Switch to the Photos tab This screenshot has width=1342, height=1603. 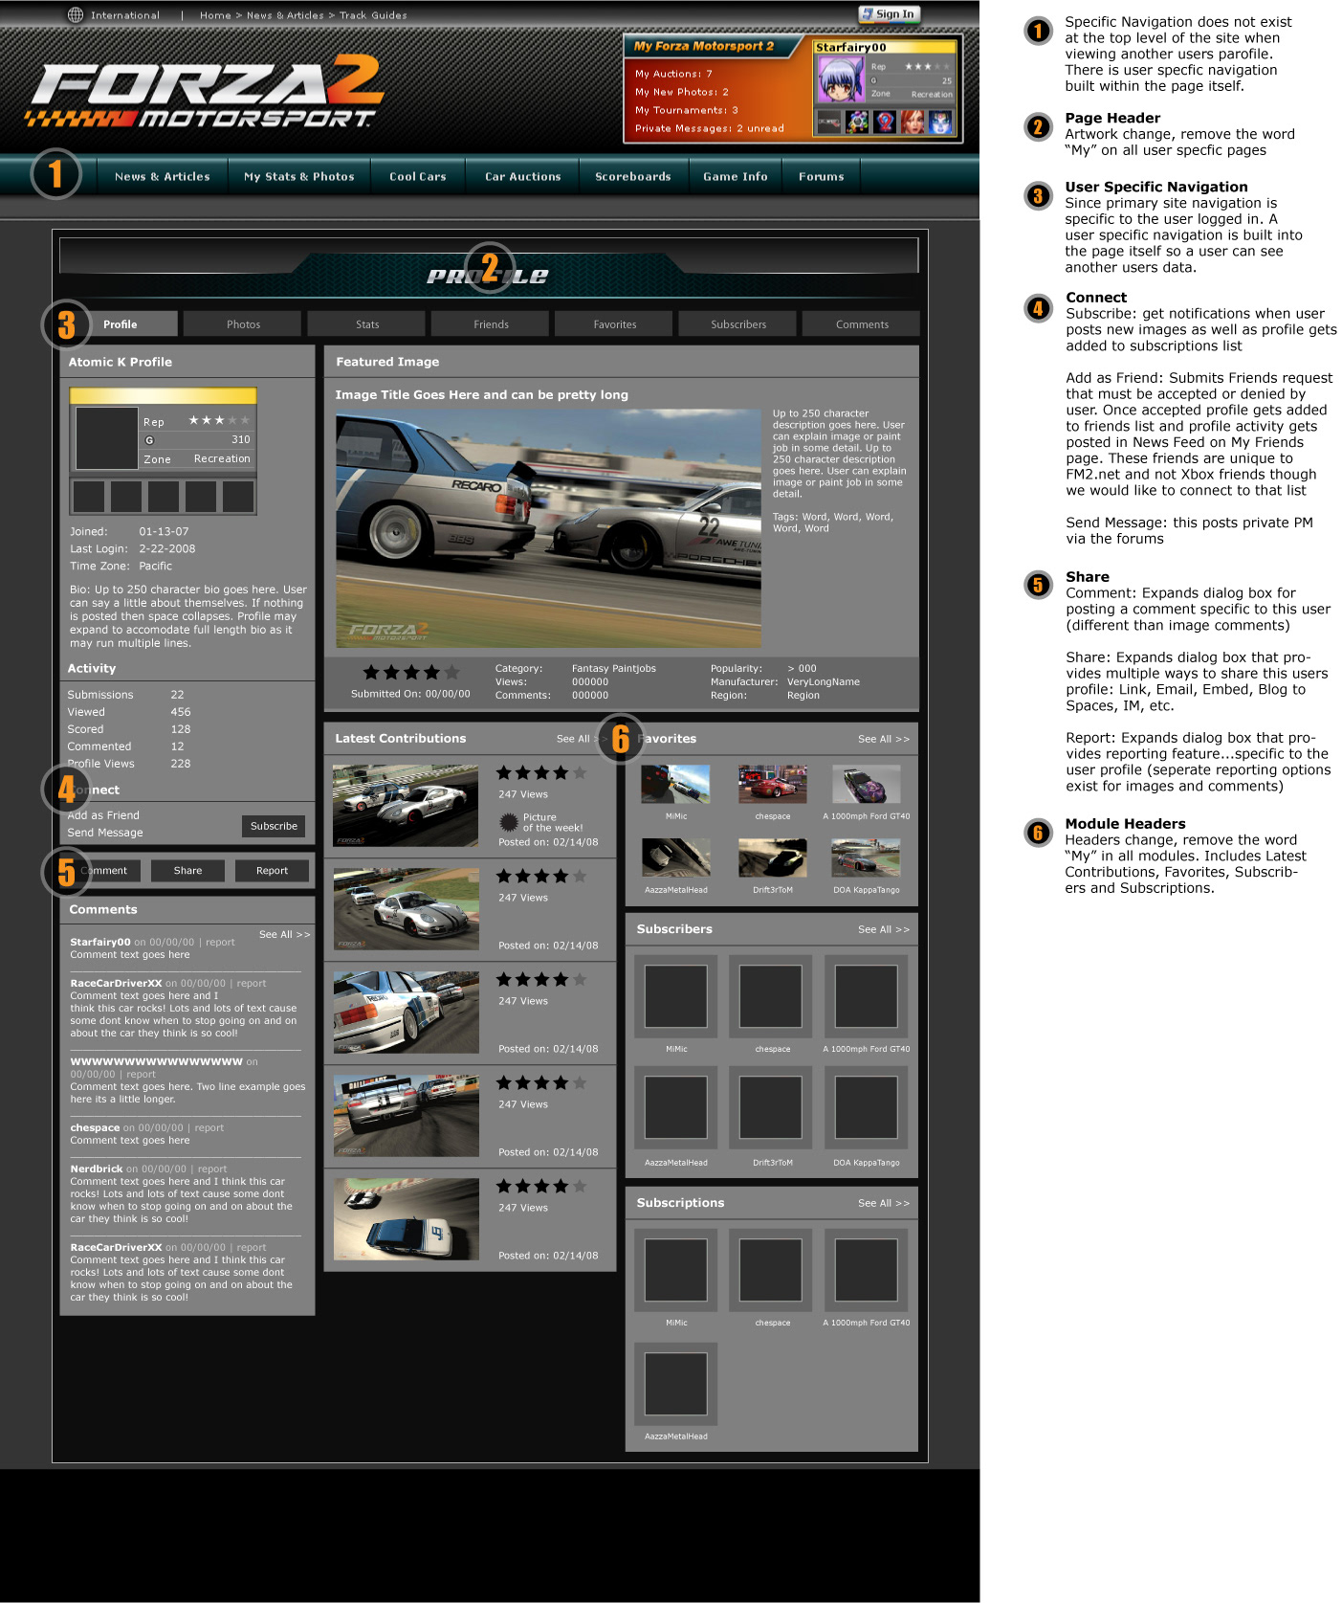243,324
